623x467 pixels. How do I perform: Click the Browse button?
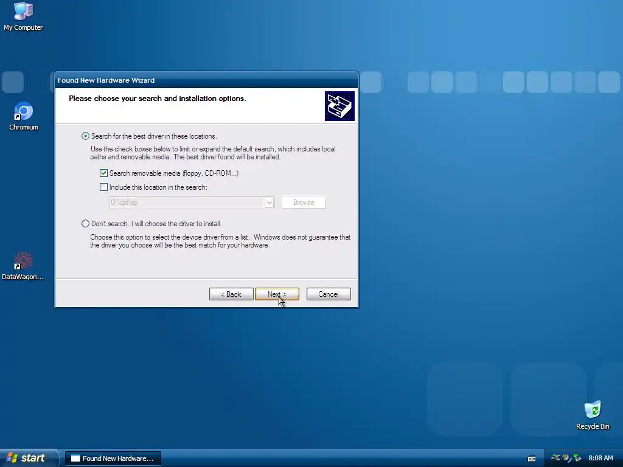coord(304,202)
